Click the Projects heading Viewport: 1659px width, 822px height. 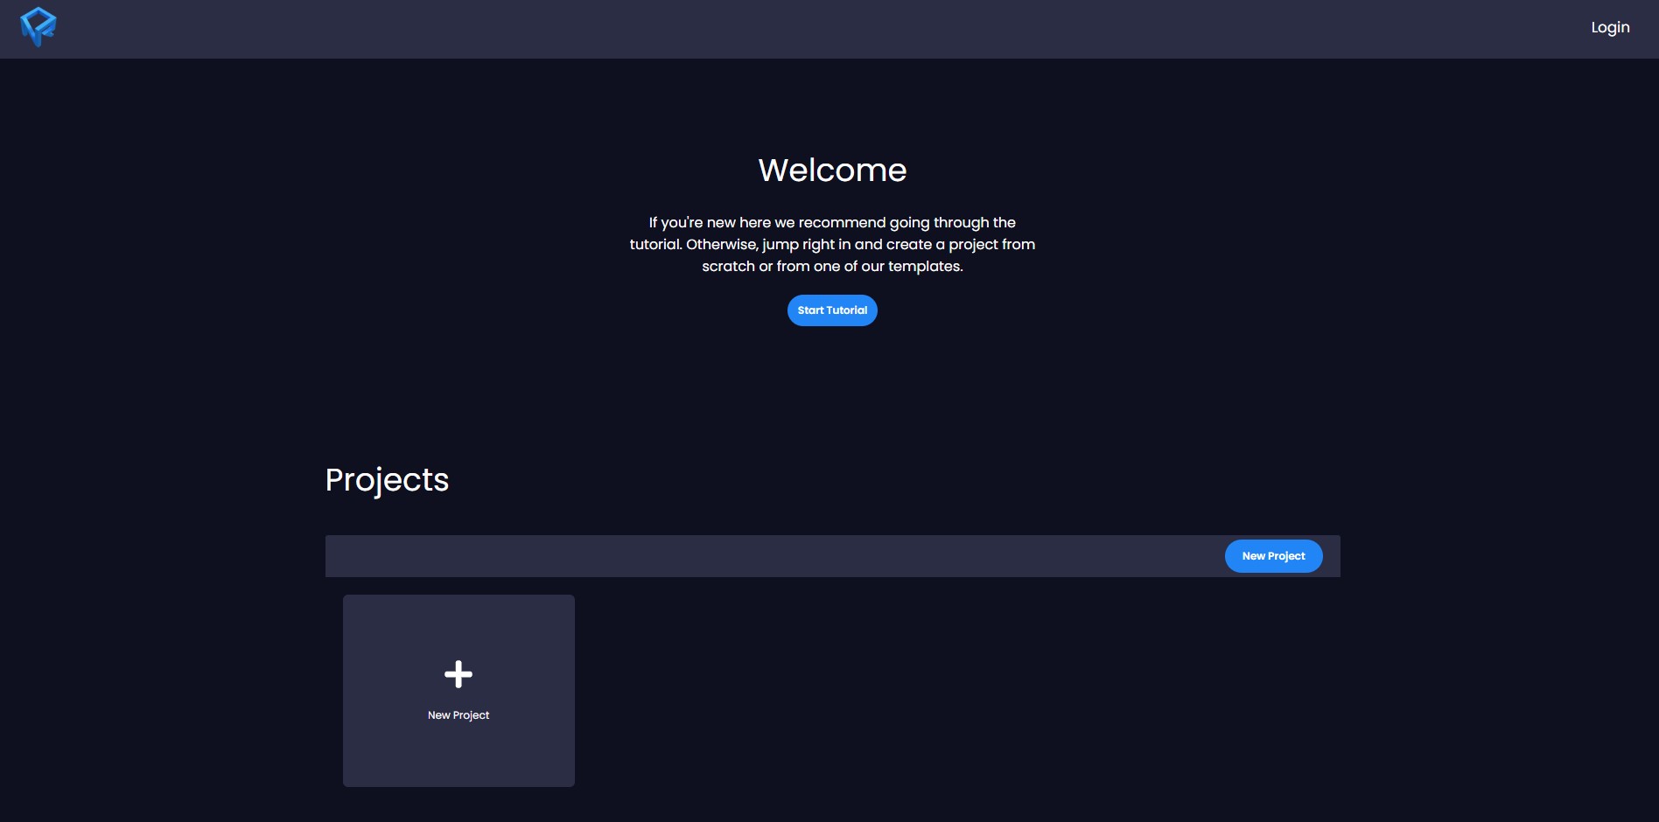(387, 480)
